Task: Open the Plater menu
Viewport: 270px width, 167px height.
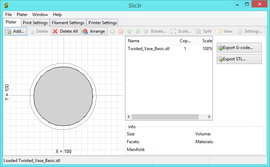Action: 22,15
